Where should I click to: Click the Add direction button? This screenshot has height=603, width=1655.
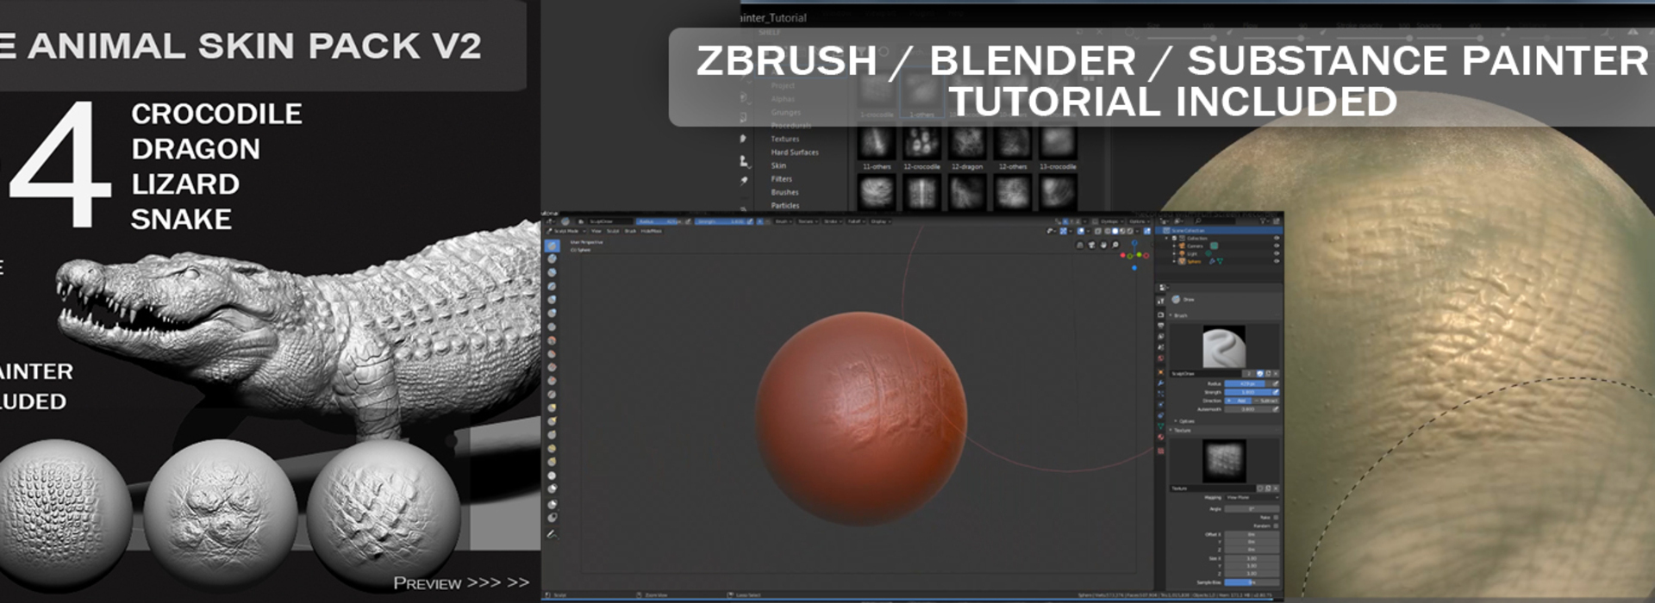coord(1240,401)
